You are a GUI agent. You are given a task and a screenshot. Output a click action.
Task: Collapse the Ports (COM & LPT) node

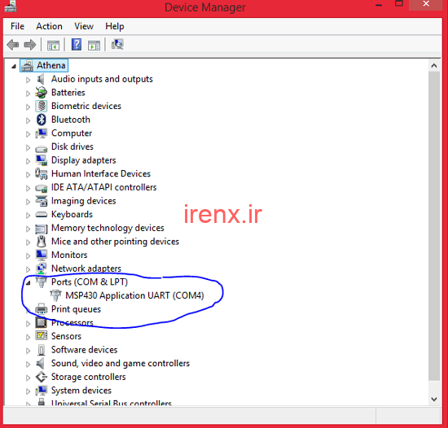pyautogui.click(x=28, y=283)
